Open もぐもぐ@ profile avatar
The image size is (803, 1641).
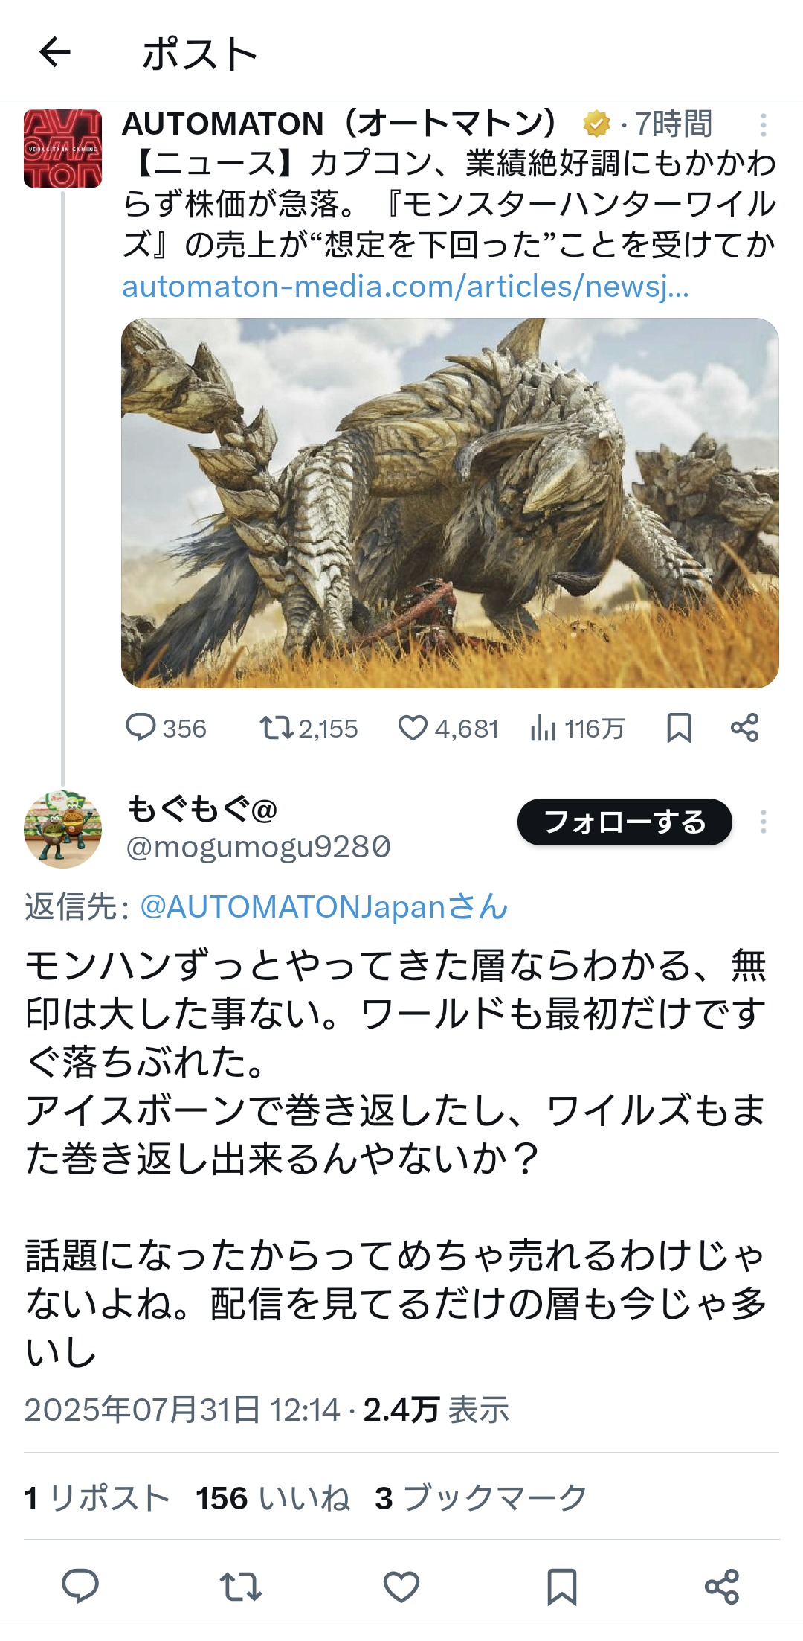[x=62, y=829]
